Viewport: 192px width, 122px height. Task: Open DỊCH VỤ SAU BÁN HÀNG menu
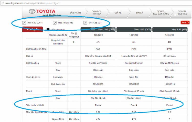[x=161, y=13]
